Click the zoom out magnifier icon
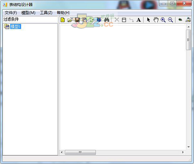The height and width of the screenshot is (164, 194). 170,20
